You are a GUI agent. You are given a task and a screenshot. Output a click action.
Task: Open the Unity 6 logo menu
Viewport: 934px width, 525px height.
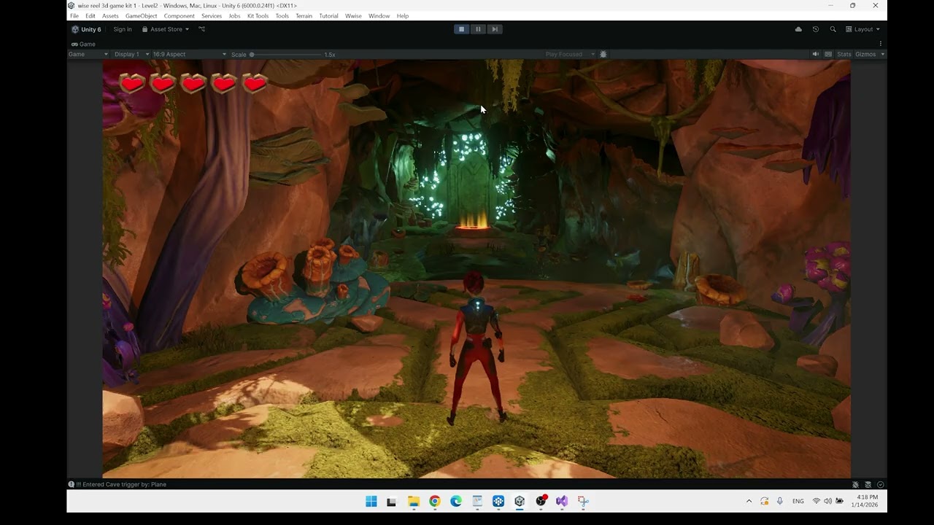[87, 29]
